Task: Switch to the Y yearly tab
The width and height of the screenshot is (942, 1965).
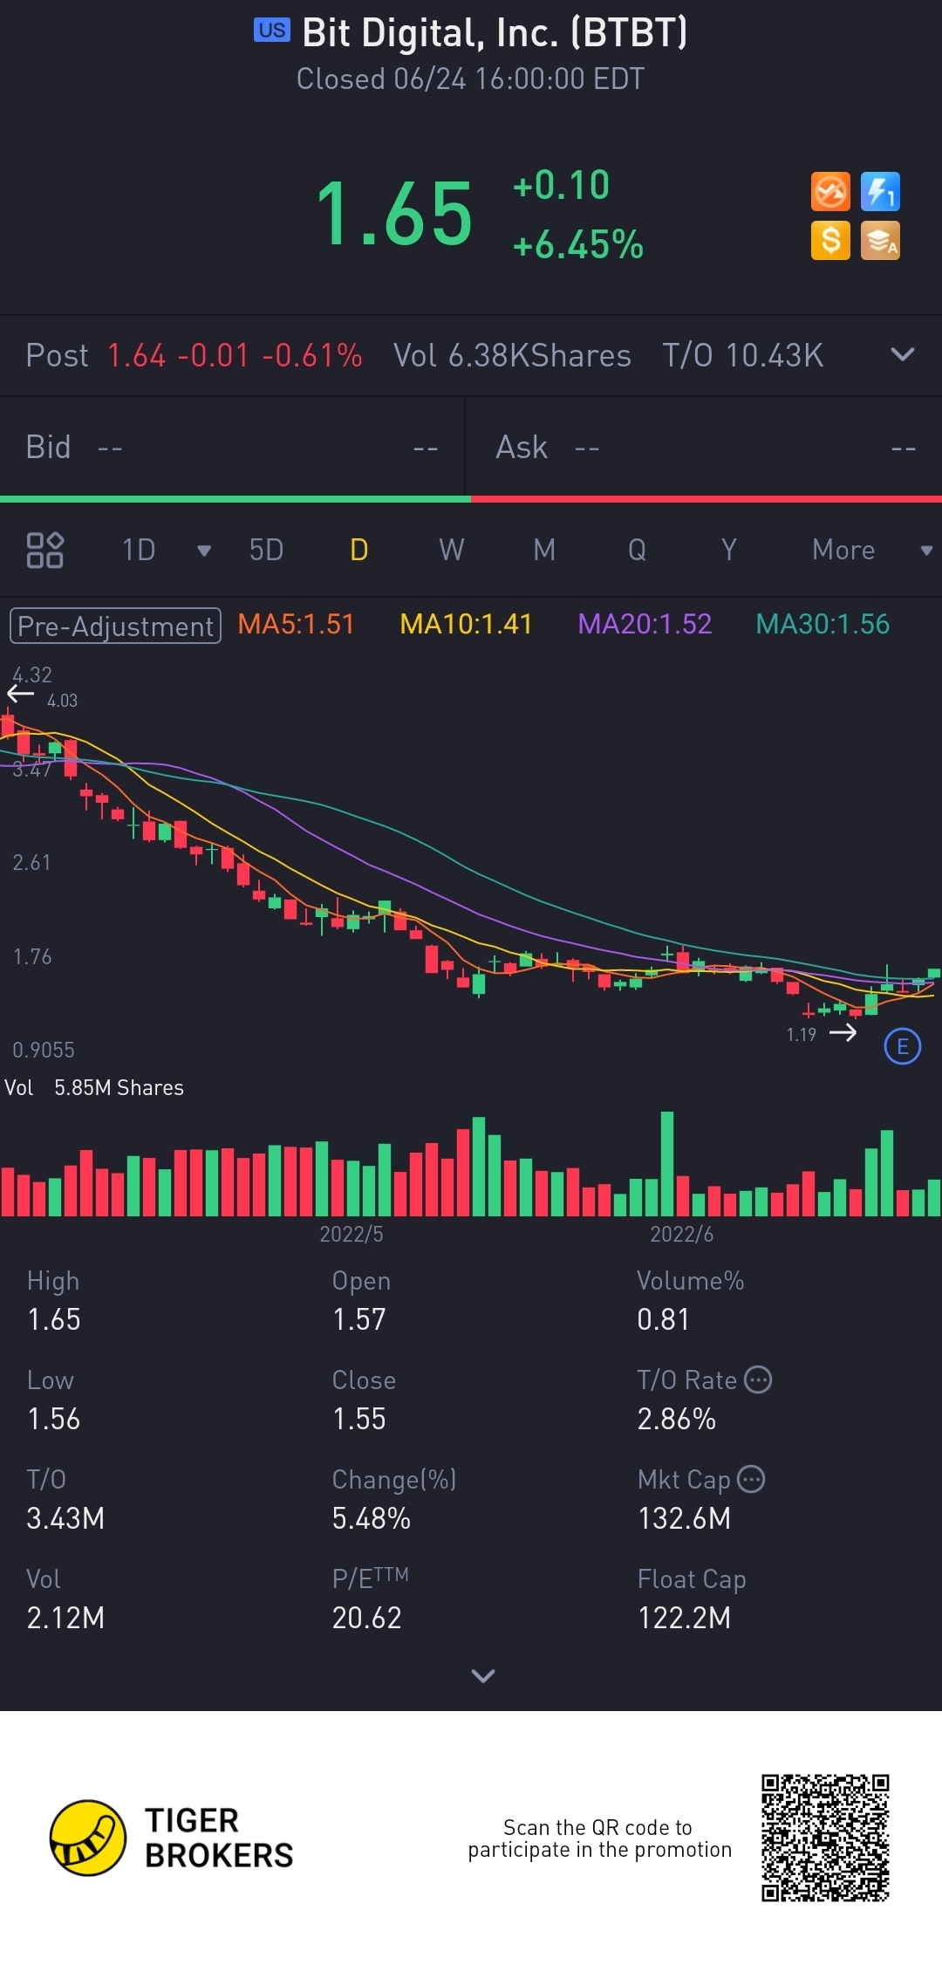Action: point(729,550)
